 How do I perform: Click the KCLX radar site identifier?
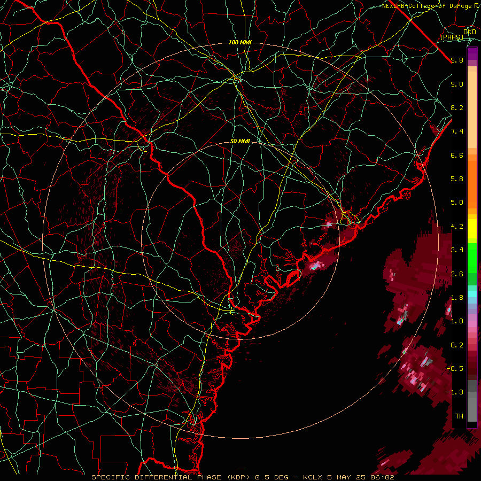pyautogui.click(x=313, y=477)
